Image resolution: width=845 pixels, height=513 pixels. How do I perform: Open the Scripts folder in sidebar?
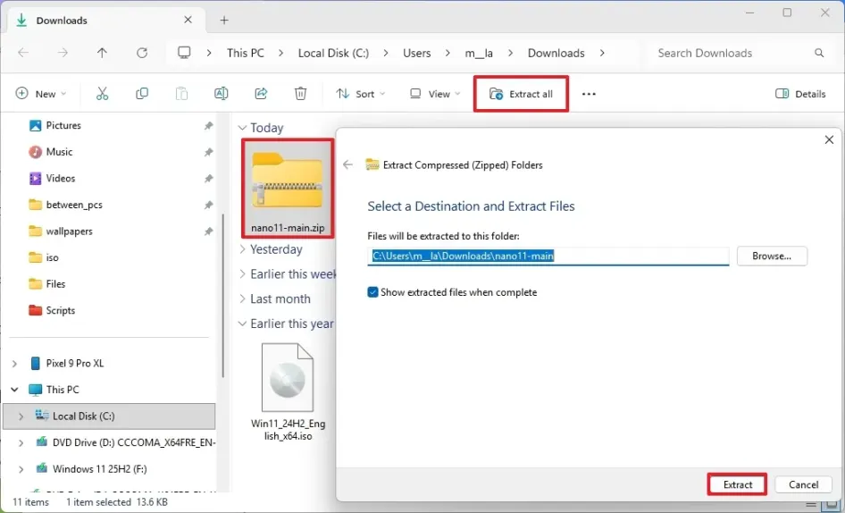(61, 311)
